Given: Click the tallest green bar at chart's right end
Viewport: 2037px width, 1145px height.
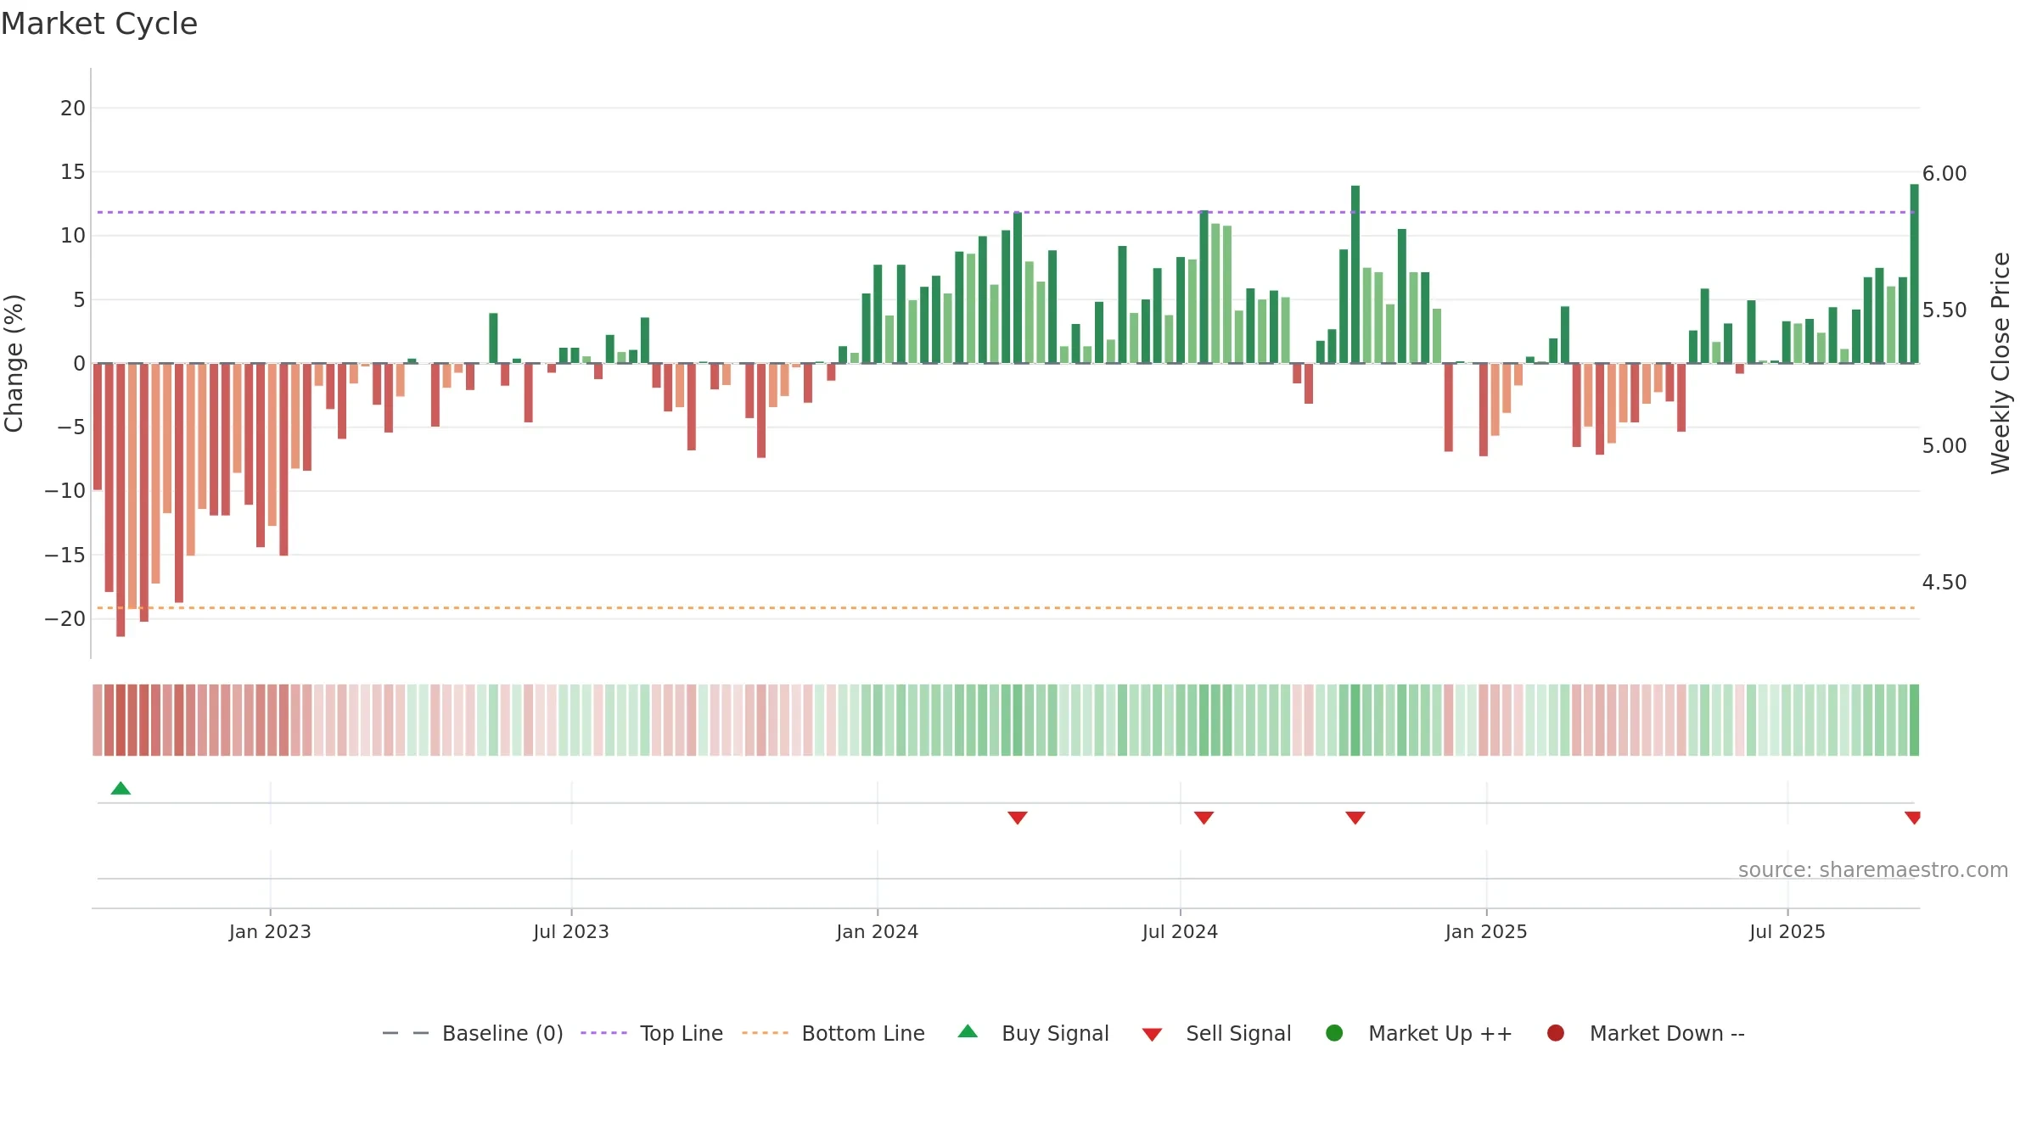Looking at the screenshot, I should [x=1914, y=274].
